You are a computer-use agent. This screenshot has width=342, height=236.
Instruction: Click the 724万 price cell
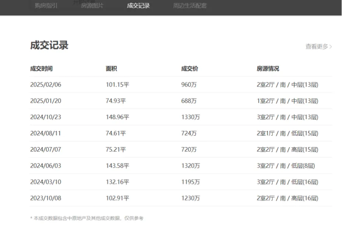(x=189, y=133)
